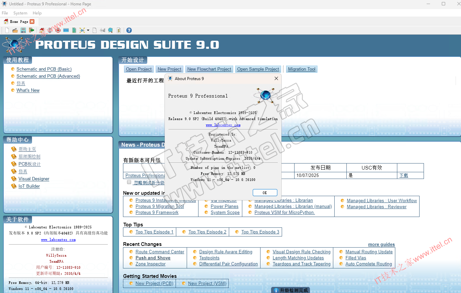
Task: Click the 'Customer Number: 12-11083-910' text in About dialog
Action: (x=223, y=152)
